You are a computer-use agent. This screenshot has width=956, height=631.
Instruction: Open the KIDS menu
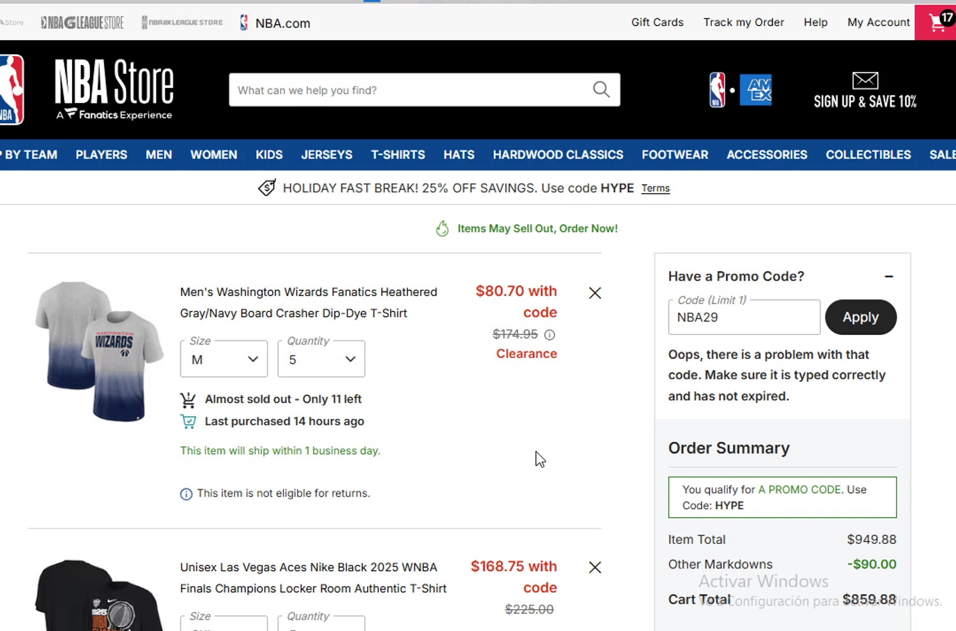[269, 155]
